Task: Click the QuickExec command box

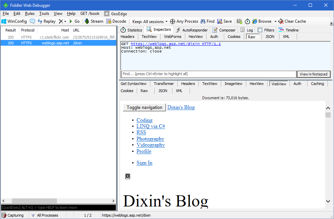Action: click(x=59, y=207)
